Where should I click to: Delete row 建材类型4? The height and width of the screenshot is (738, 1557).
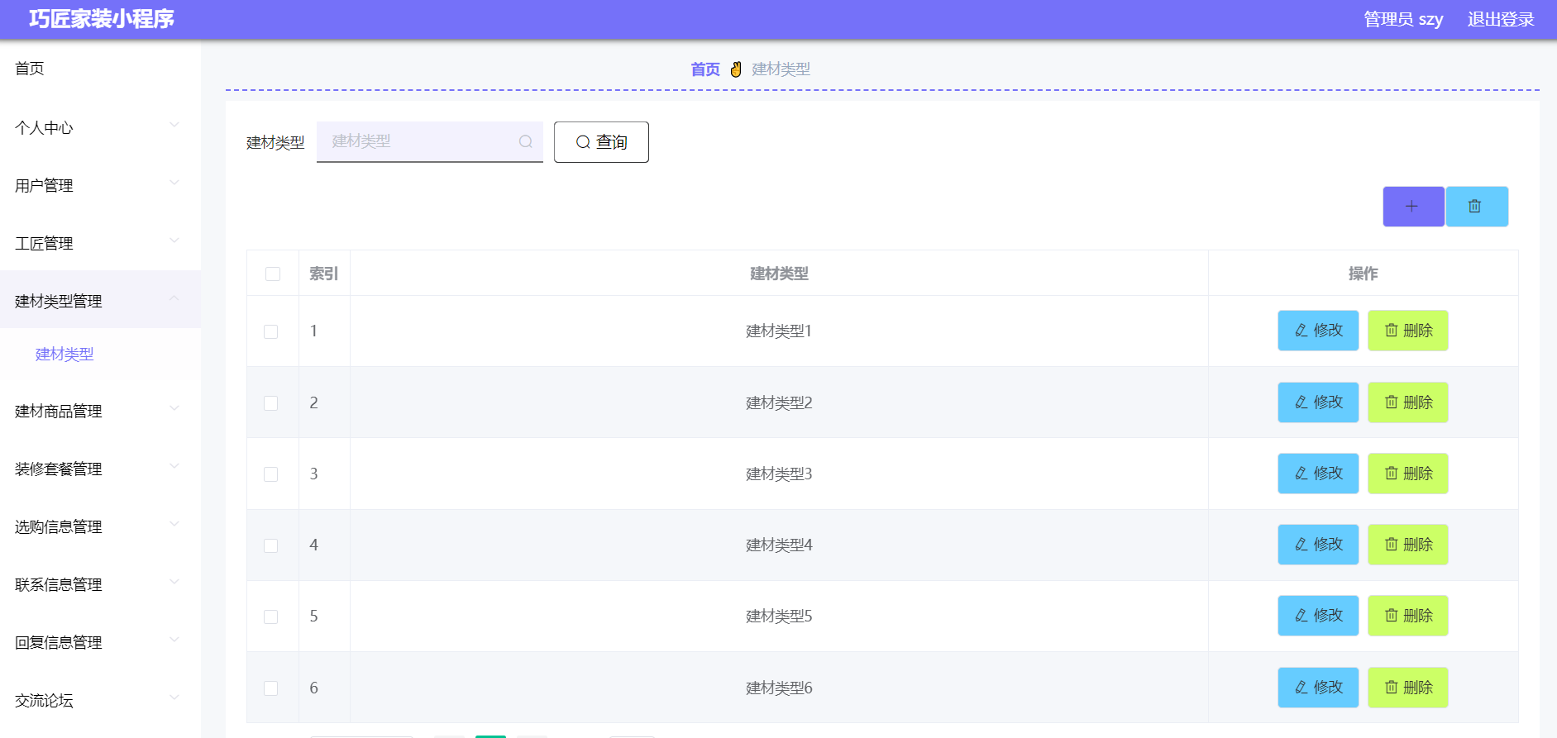click(1408, 545)
